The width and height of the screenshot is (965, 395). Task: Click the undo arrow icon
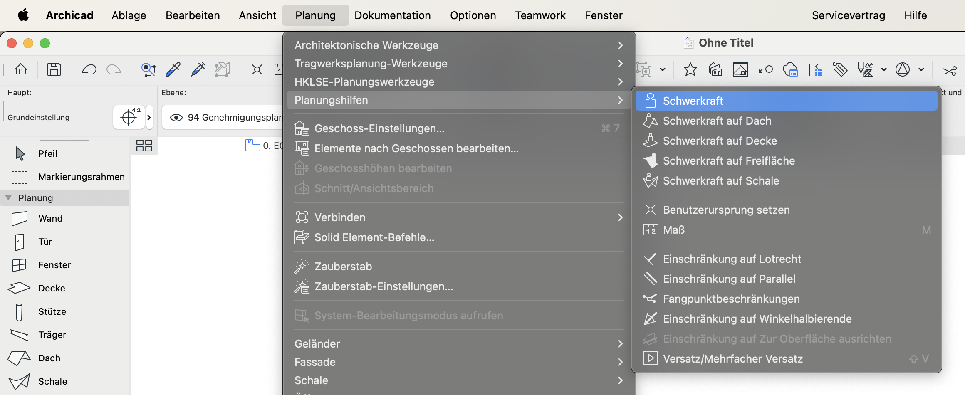pos(89,69)
